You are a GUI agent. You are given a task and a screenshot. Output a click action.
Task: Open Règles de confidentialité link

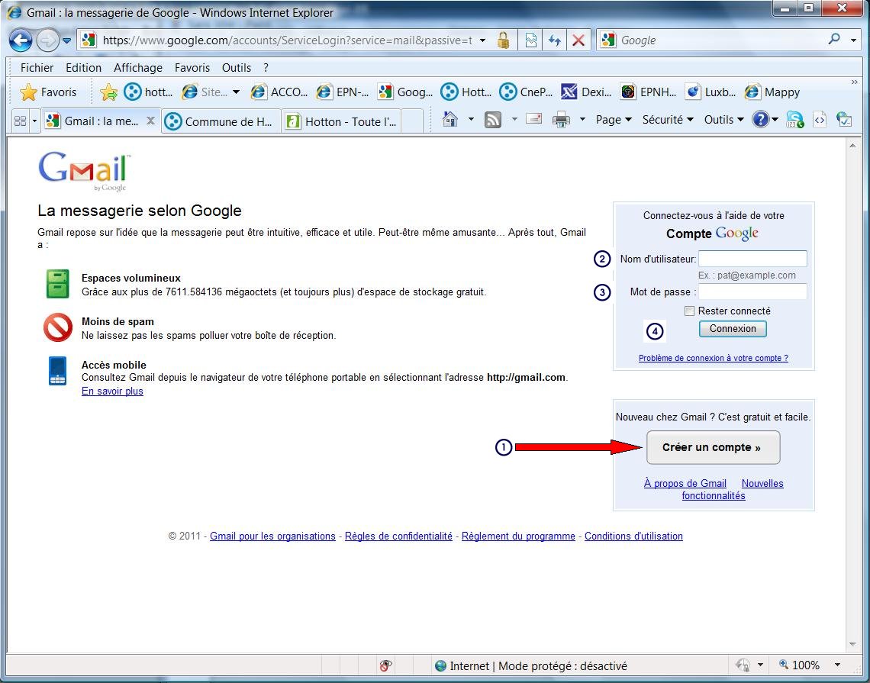point(398,536)
